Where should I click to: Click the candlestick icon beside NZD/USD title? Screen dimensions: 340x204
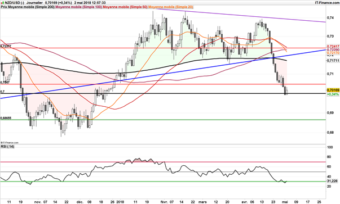click(2, 3)
